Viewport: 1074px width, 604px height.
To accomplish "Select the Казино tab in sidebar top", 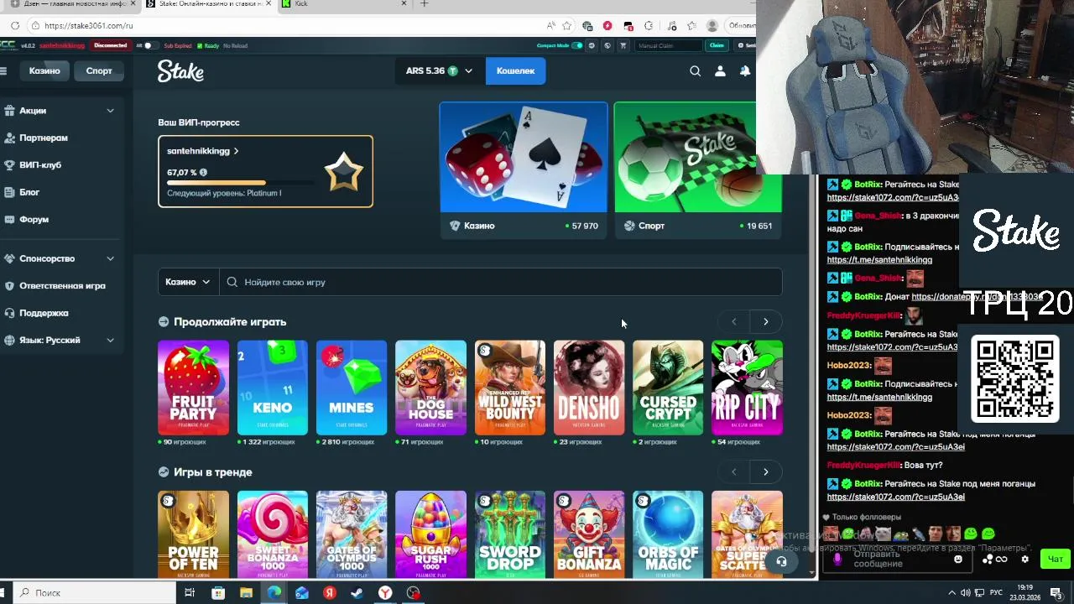I will coord(44,71).
